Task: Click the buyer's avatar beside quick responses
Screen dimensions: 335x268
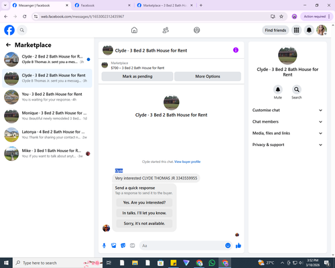Action: pyautogui.click(x=106, y=228)
